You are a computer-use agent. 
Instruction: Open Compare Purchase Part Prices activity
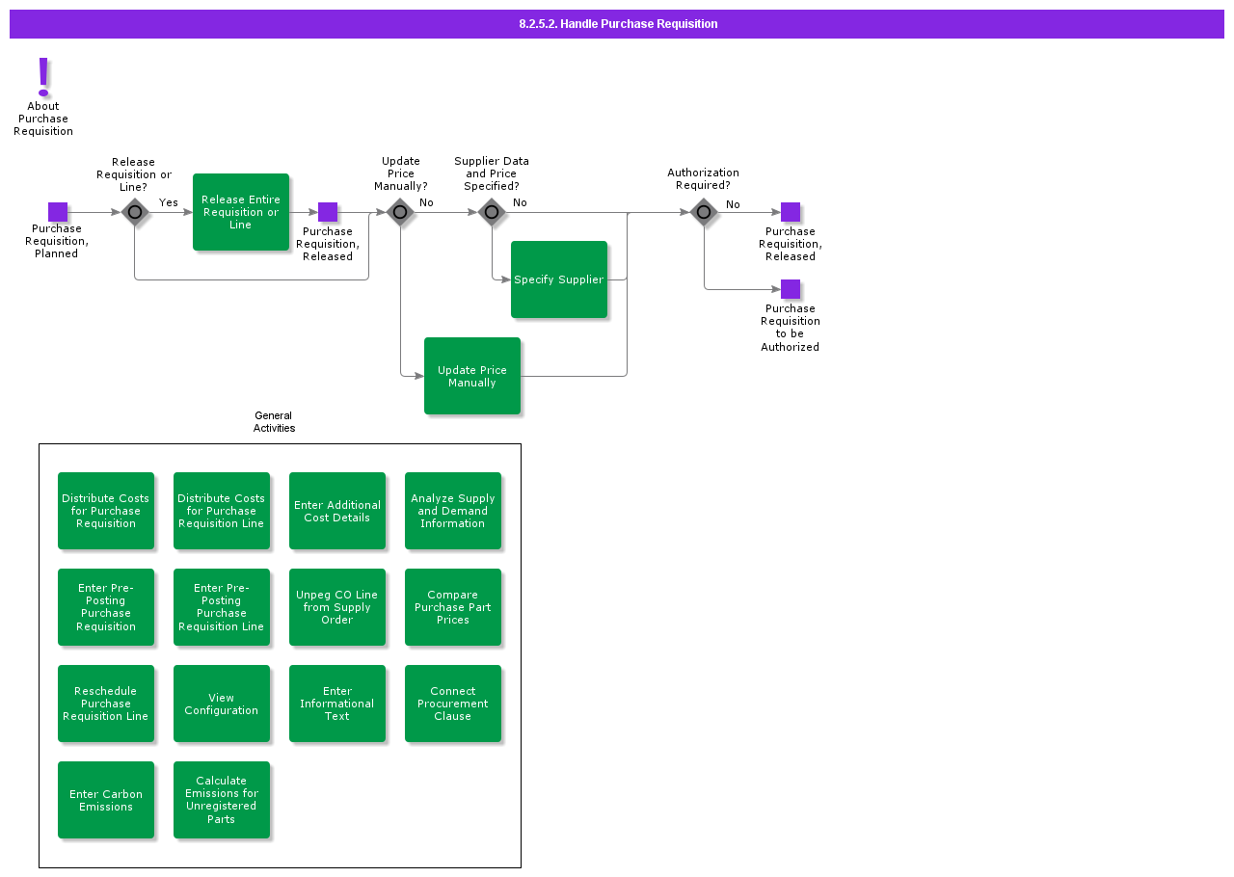(x=453, y=607)
